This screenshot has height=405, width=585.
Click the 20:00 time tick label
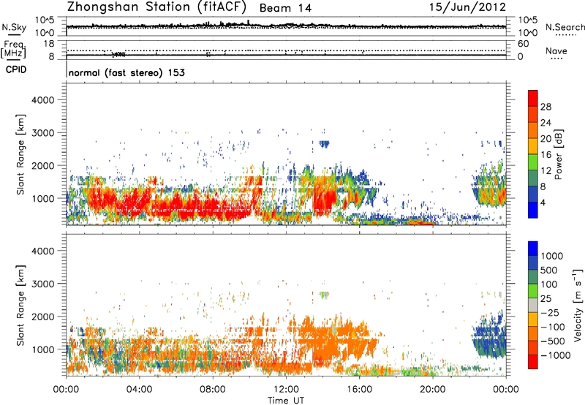pos(432,390)
